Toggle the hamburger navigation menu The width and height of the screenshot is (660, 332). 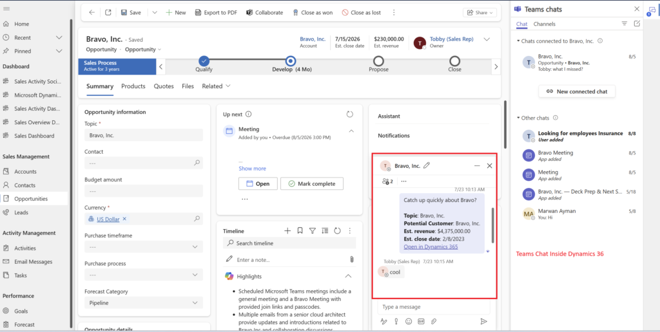[x=6, y=8]
